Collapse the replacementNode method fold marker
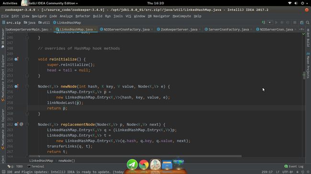The image size is (311, 174). click(27, 124)
